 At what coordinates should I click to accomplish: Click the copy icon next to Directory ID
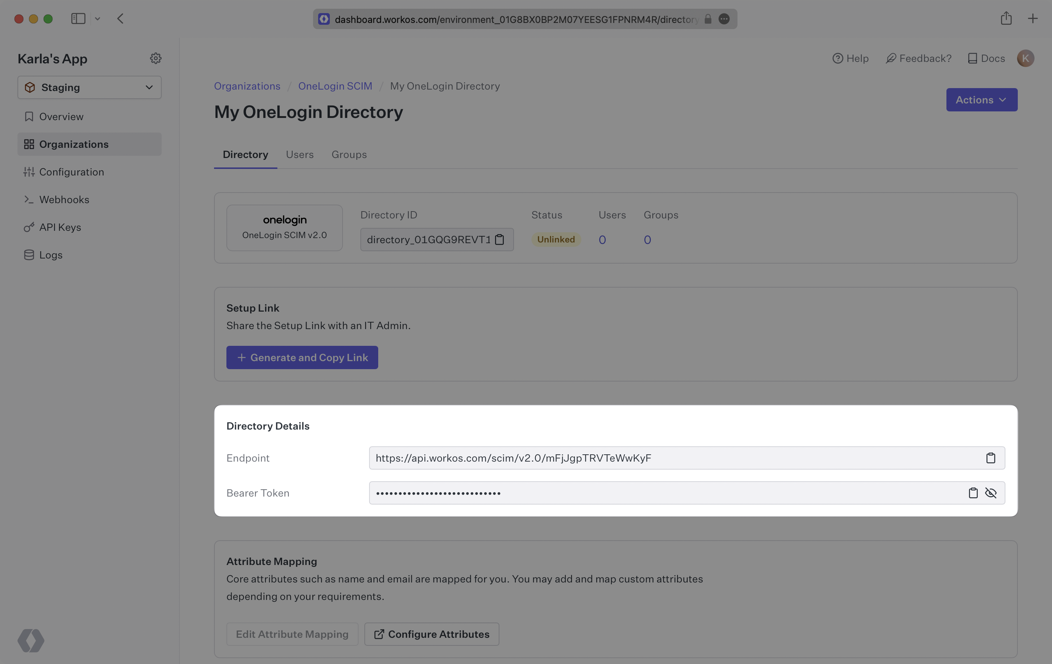coord(499,239)
